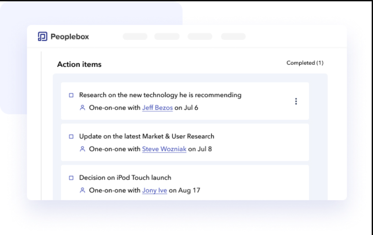
Task: Select the fourth placeholder navigation tab
Action: tap(233, 37)
